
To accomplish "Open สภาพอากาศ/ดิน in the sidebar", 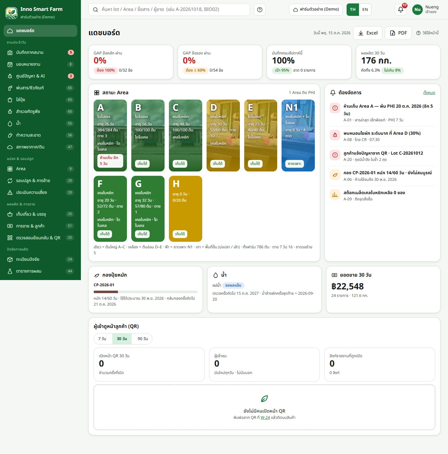I will 40,147.
